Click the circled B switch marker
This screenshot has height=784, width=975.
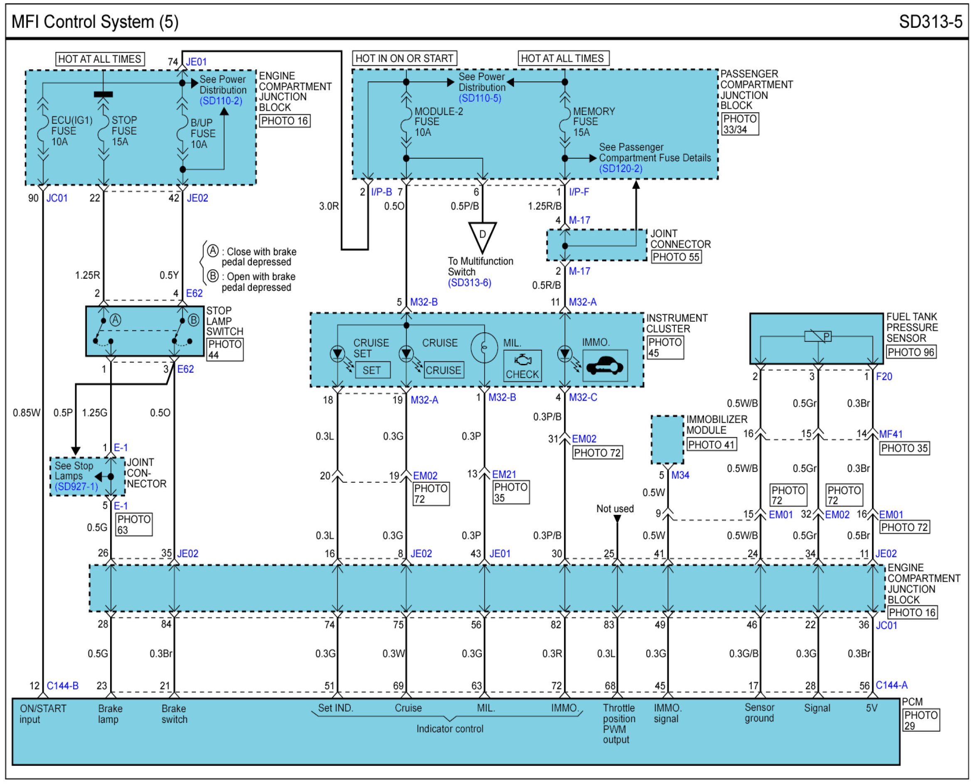click(194, 320)
